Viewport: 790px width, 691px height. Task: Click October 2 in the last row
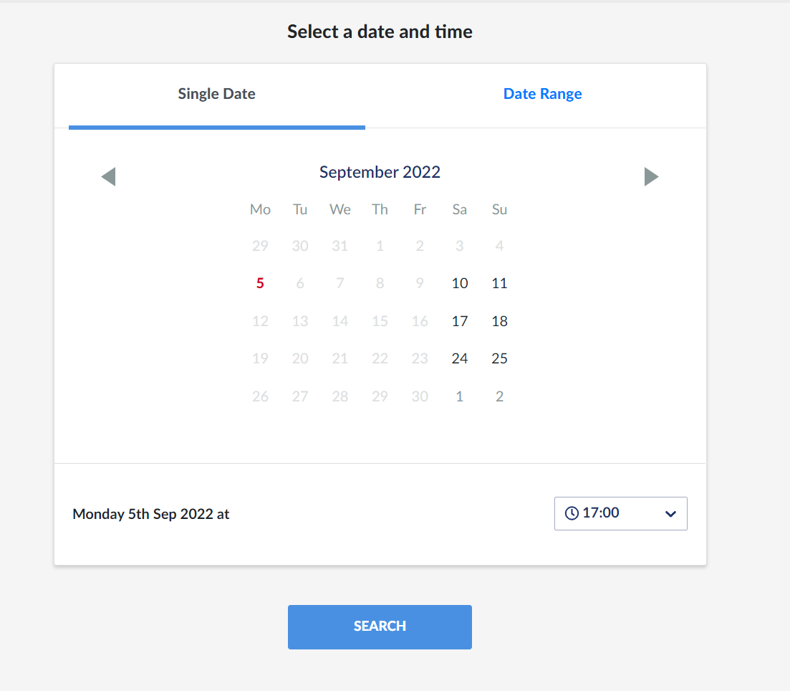coord(499,396)
